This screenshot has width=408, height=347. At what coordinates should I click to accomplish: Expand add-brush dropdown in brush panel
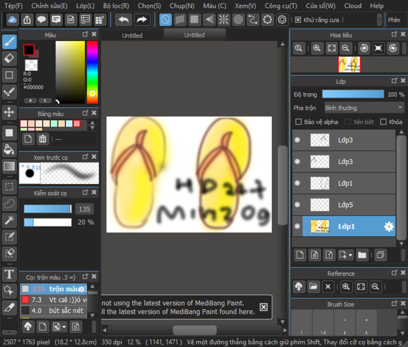tap(64, 327)
